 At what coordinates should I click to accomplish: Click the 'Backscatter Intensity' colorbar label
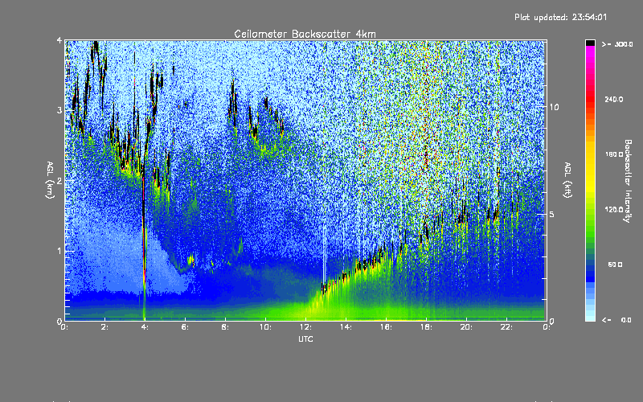tap(628, 181)
